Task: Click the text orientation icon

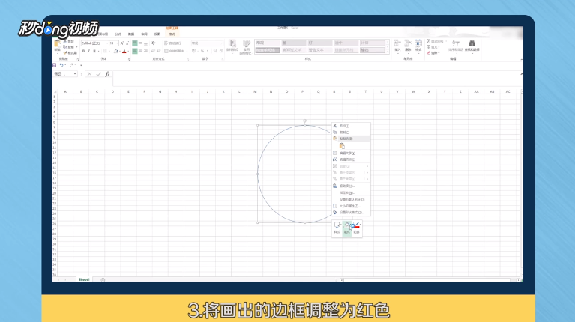Action: click(x=154, y=43)
